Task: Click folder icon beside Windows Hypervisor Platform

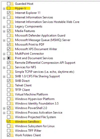Action: (x=12, y=99)
